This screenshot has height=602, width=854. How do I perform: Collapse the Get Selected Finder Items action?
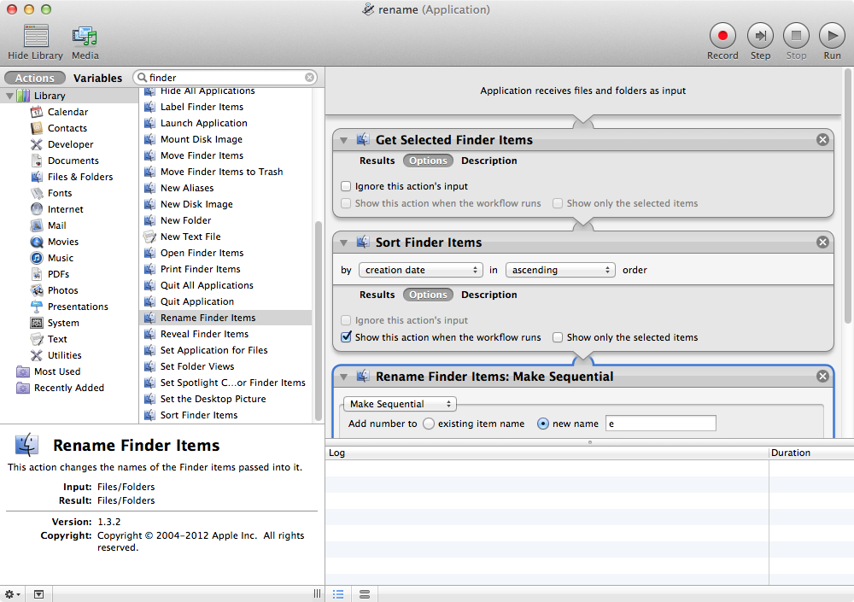pos(344,140)
